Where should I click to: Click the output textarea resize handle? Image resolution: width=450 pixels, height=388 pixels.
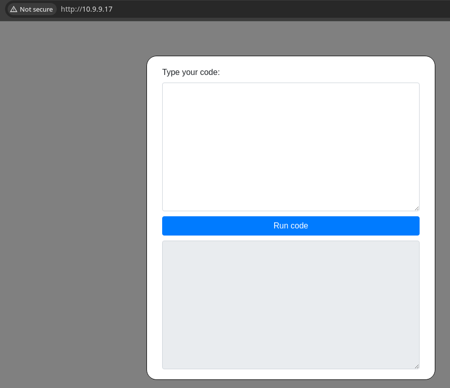417,366
